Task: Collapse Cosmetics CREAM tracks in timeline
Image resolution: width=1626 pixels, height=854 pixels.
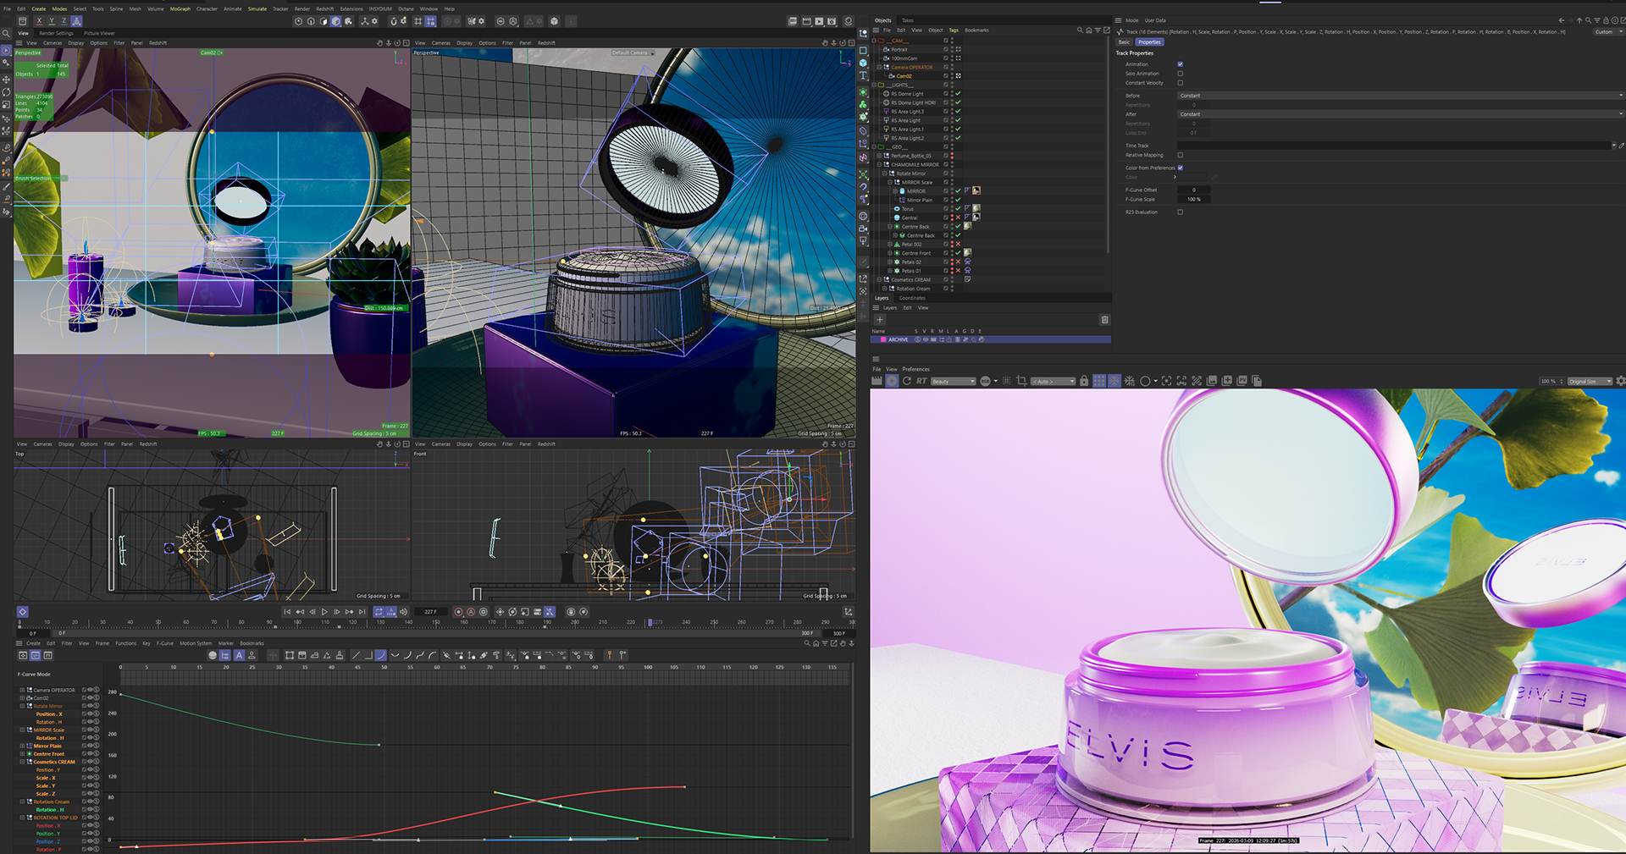Action: coord(22,762)
